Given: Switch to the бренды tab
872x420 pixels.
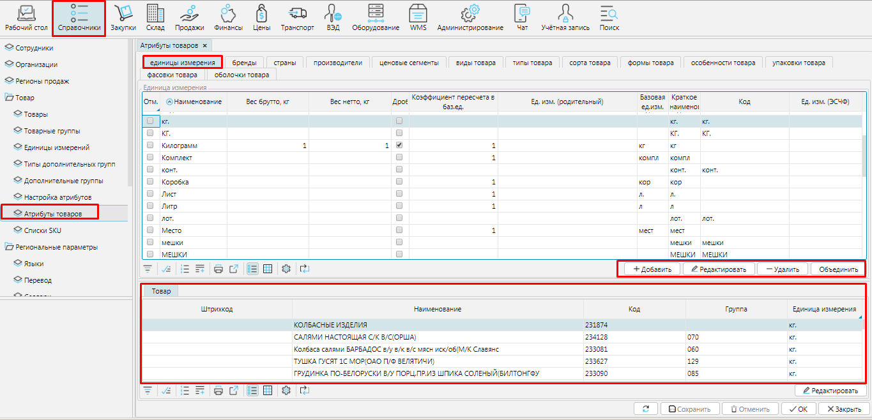Looking at the screenshot, I should pos(244,63).
